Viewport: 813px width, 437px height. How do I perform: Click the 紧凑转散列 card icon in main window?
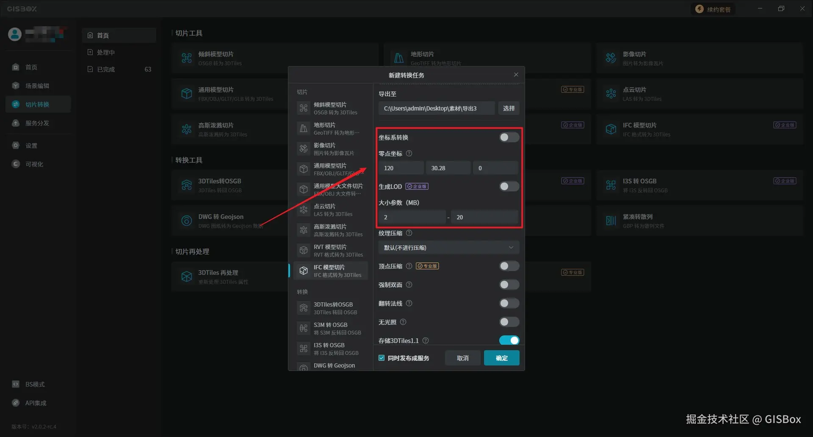click(x=611, y=221)
